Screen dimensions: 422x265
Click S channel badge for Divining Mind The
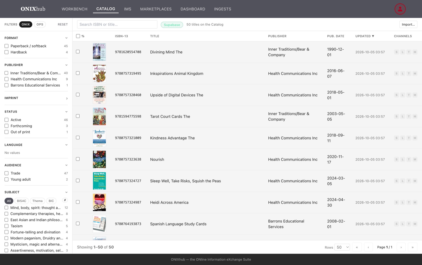(396, 52)
